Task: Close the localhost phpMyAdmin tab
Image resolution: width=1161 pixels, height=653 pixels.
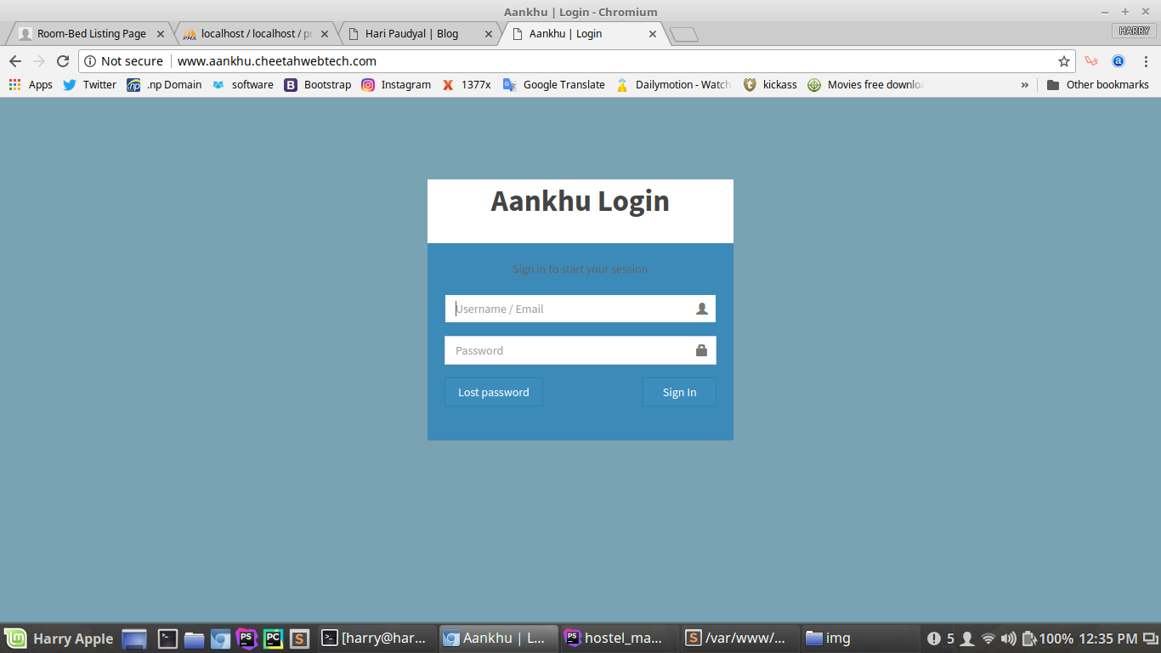Action: pos(325,34)
